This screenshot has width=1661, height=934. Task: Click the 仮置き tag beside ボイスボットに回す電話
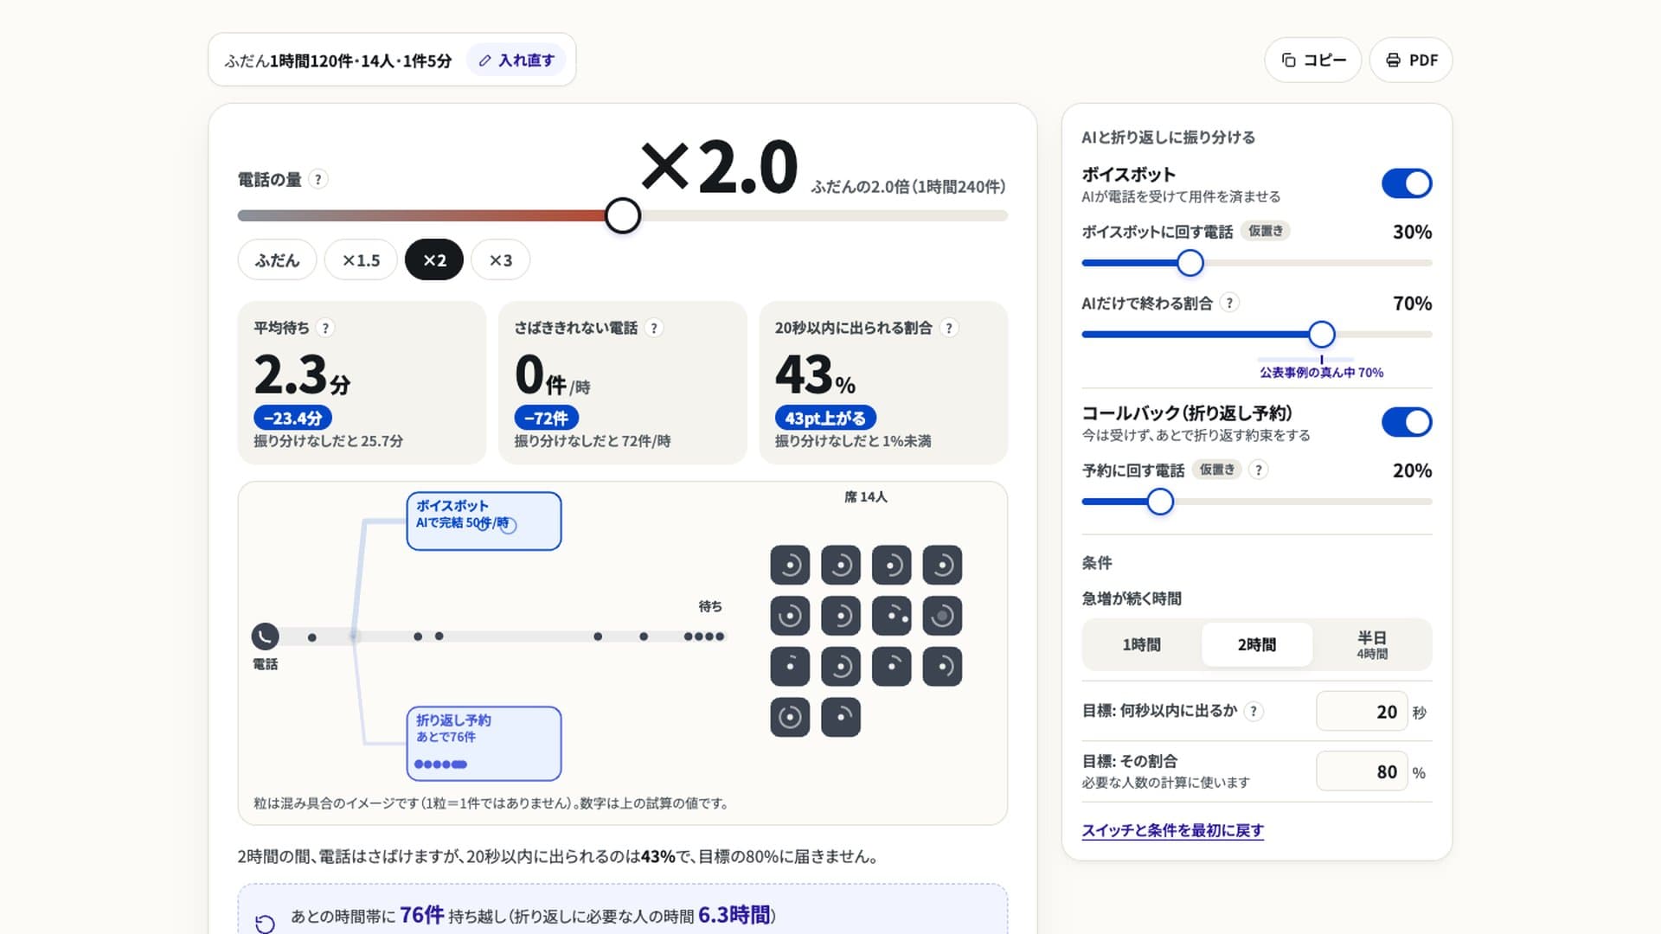1266,231
